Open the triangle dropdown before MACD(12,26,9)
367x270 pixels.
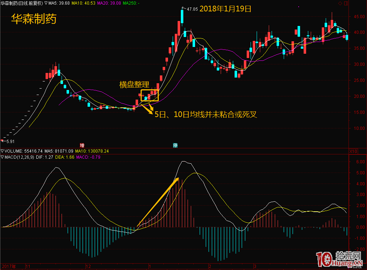tap(2, 157)
